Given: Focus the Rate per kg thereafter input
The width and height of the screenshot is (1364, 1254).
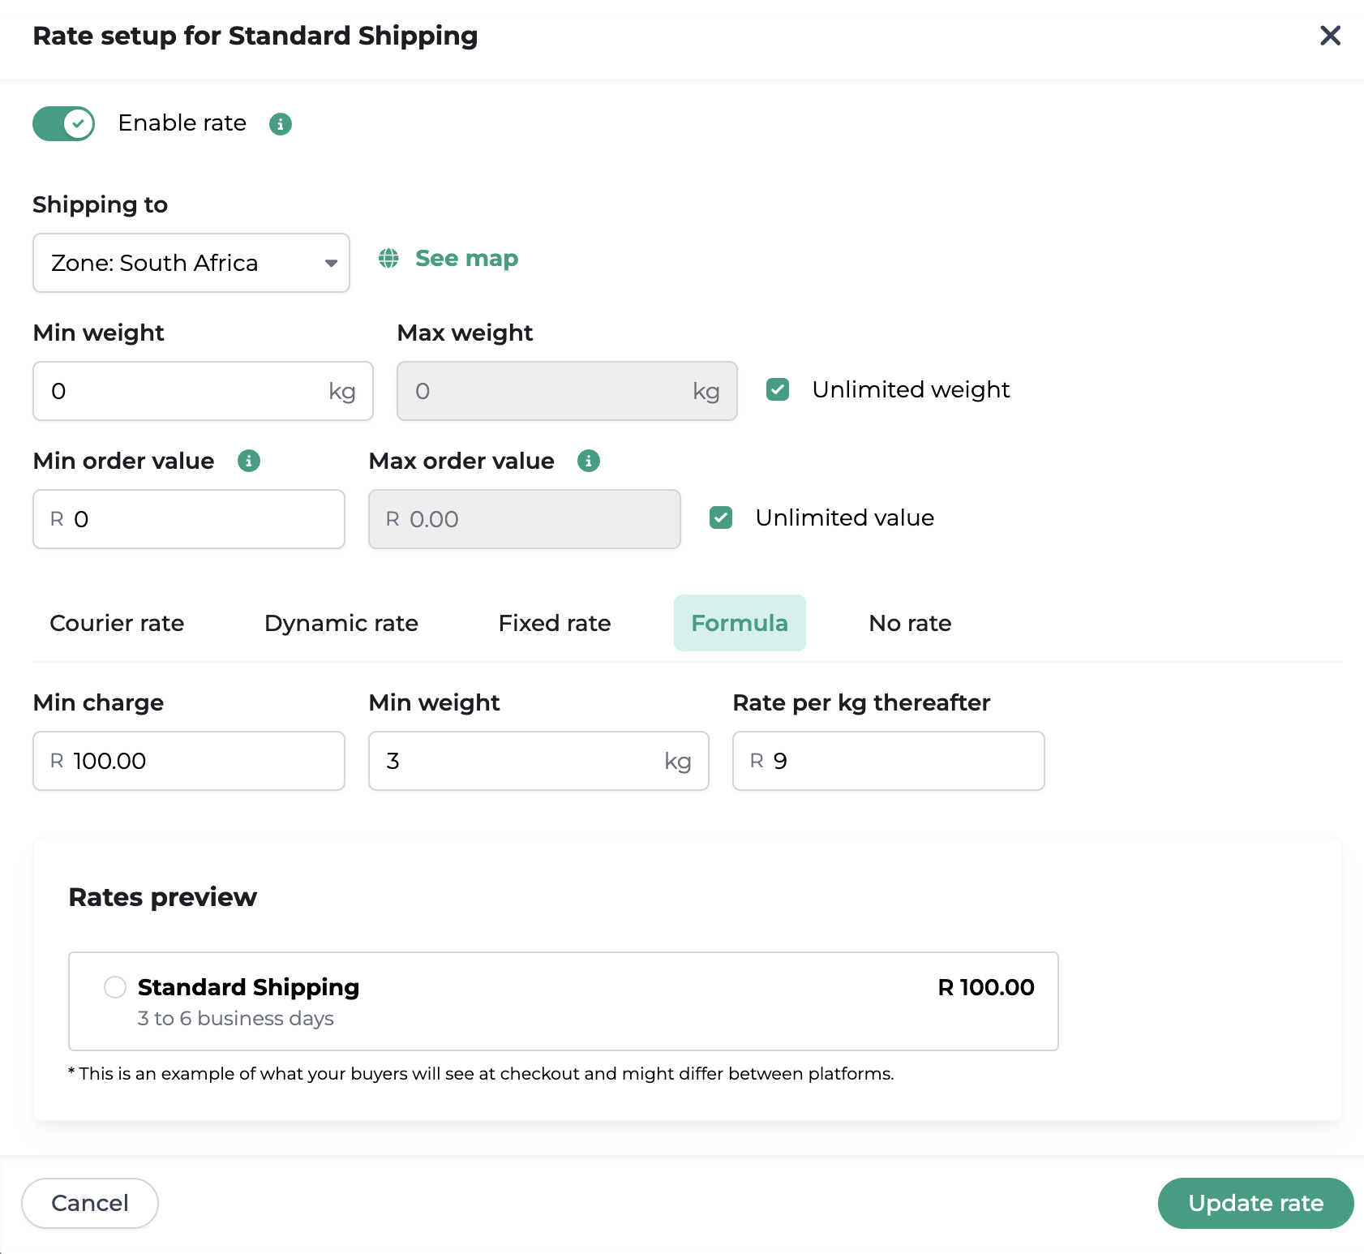Looking at the screenshot, I should [x=889, y=761].
